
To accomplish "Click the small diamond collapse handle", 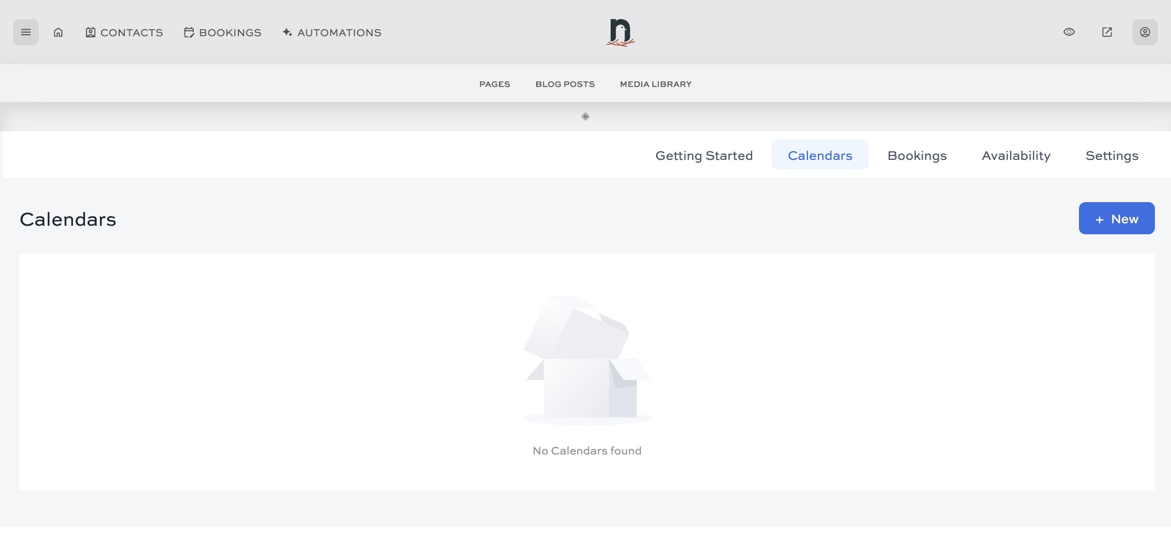I will pos(585,117).
